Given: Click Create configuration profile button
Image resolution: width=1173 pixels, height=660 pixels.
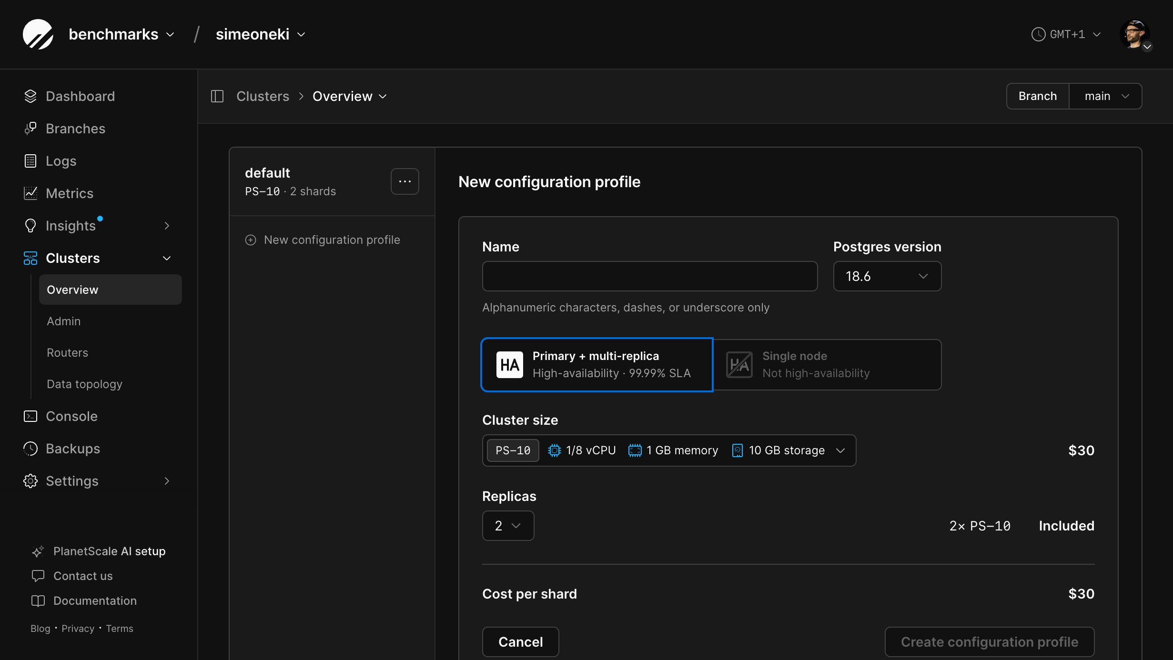Looking at the screenshot, I should pyautogui.click(x=990, y=642).
